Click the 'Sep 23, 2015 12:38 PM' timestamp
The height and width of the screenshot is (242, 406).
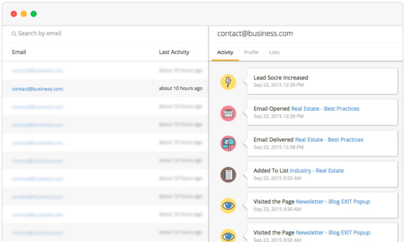pos(278,147)
